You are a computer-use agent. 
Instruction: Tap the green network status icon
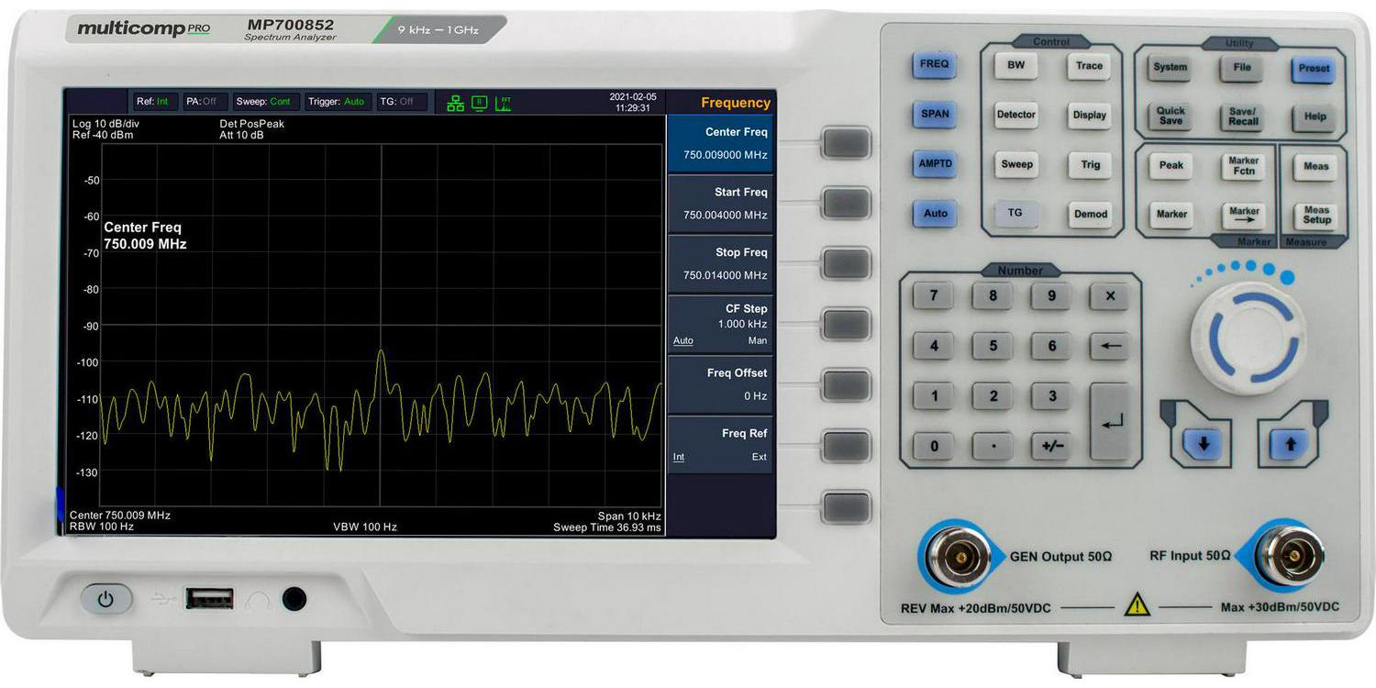tap(455, 103)
